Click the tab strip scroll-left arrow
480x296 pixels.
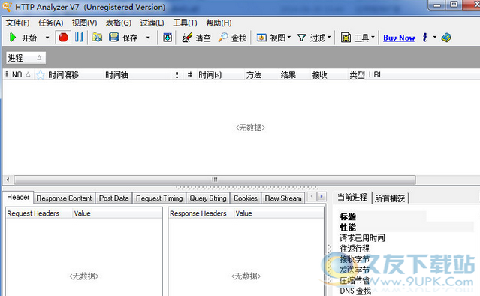[x=312, y=196]
